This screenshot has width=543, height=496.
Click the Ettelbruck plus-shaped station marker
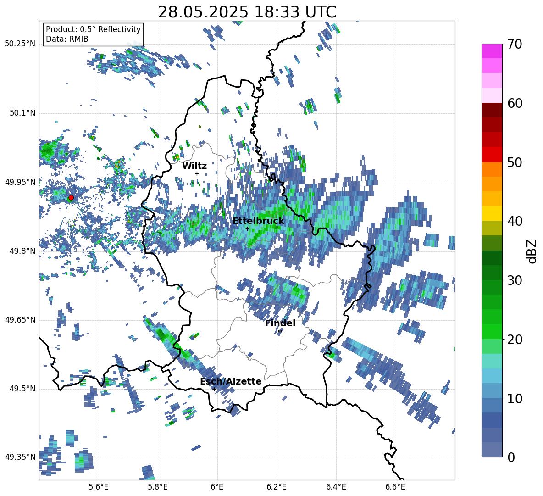point(247,228)
